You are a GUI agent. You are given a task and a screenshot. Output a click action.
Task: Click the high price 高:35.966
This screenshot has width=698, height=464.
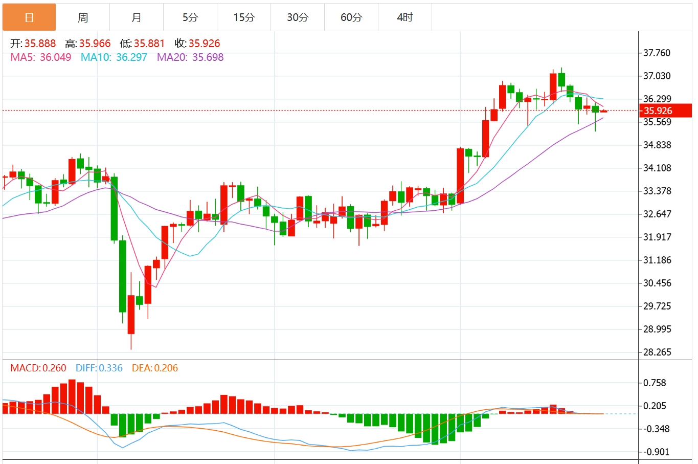click(x=88, y=43)
